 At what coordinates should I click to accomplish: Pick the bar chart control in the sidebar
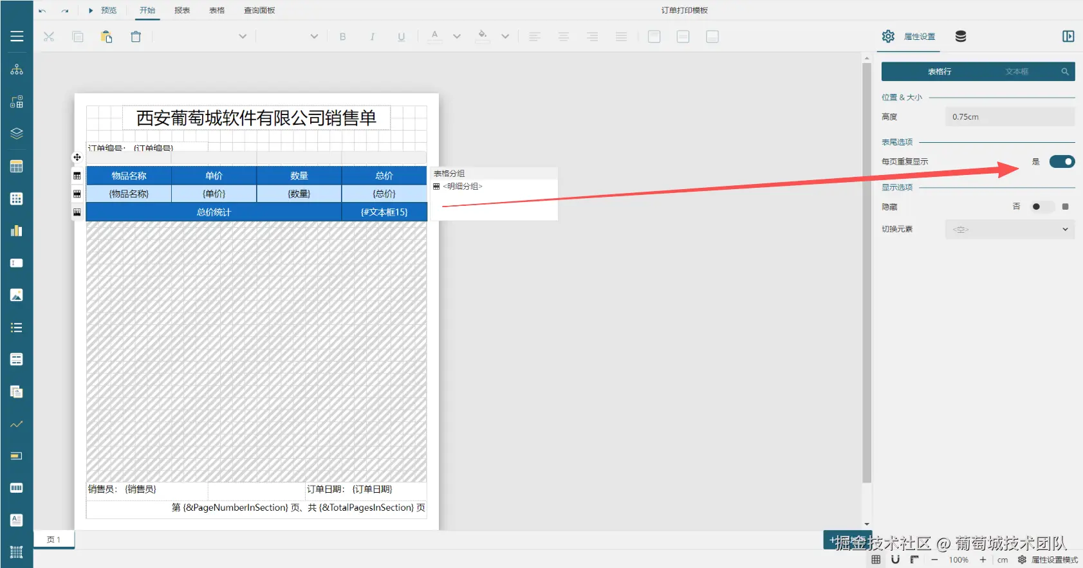pos(17,231)
